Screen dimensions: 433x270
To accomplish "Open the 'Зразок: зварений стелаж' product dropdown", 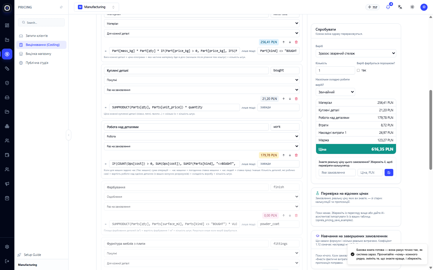I will point(356,53).
